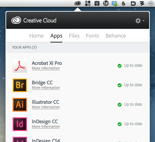Open the Dropbox menu bar icon

[x=114, y=3]
